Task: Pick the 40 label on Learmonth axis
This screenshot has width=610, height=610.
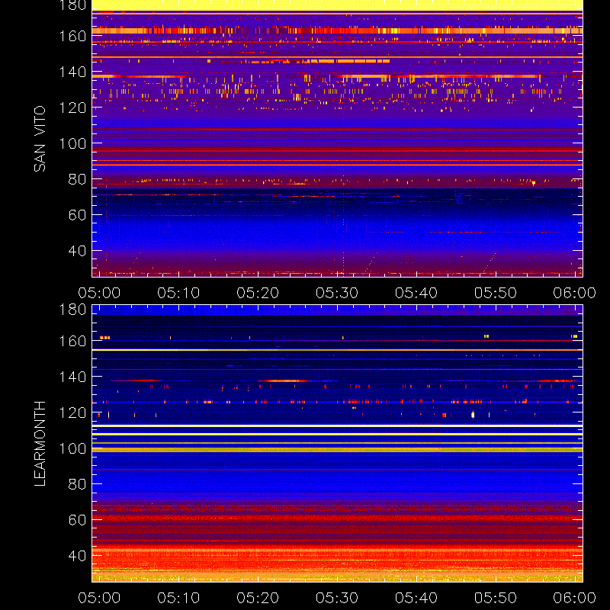Action: (77, 556)
